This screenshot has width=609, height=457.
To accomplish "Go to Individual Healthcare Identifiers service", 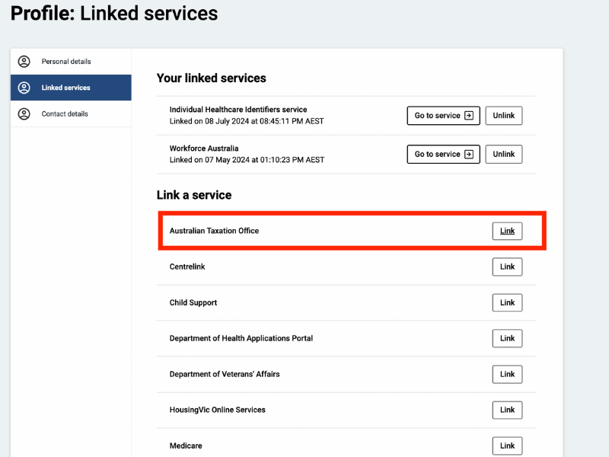I will tap(444, 116).
